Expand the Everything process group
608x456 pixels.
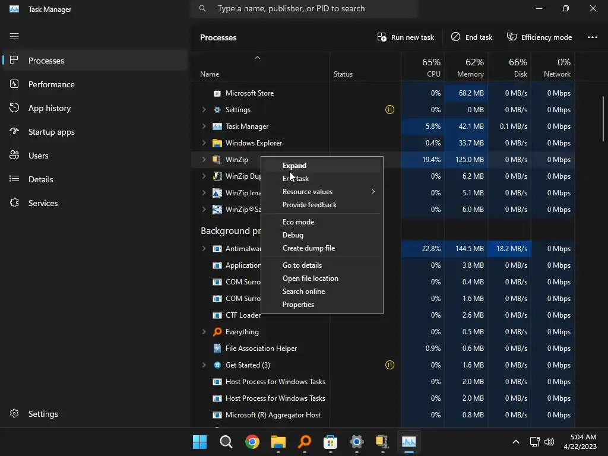[x=204, y=331]
